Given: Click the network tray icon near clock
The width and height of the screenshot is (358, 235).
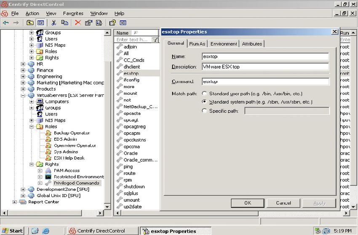Looking at the screenshot, I should pyautogui.click(x=326, y=231).
